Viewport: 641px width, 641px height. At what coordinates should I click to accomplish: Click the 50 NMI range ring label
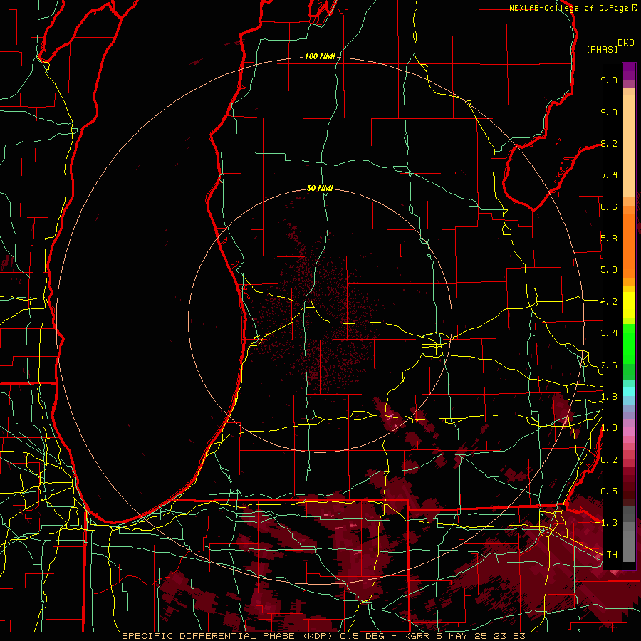pos(320,188)
